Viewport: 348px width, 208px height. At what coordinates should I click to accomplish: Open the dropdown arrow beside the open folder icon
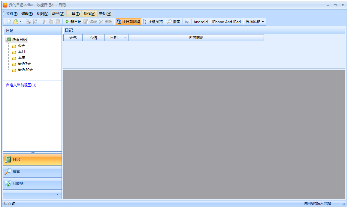click(x=21, y=22)
